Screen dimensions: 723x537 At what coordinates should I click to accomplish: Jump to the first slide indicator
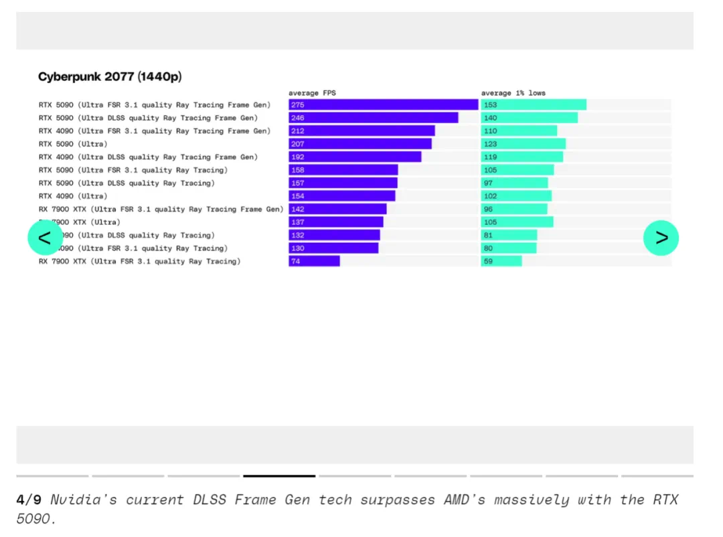(x=52, y=476)
